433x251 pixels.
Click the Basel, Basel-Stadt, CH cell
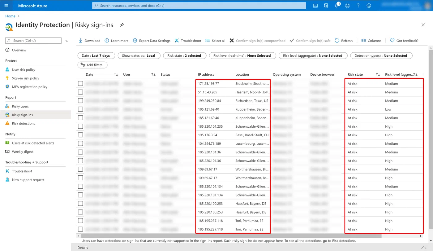[x=252, y=135]
